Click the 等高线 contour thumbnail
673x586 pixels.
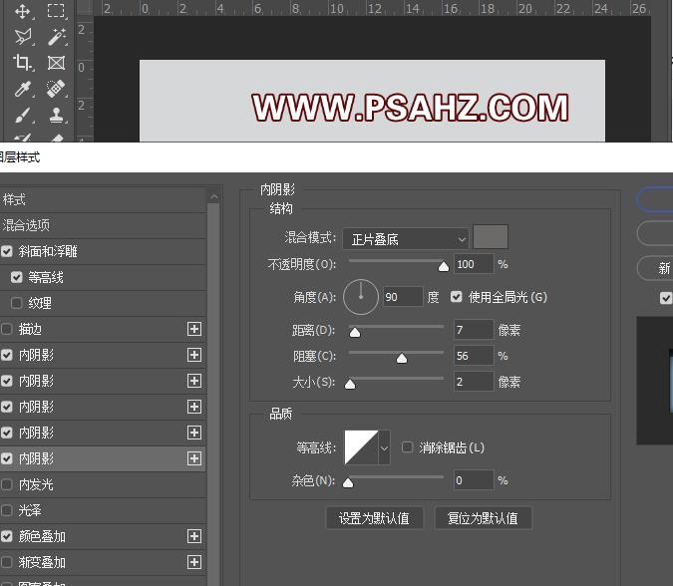pos(361,447)
